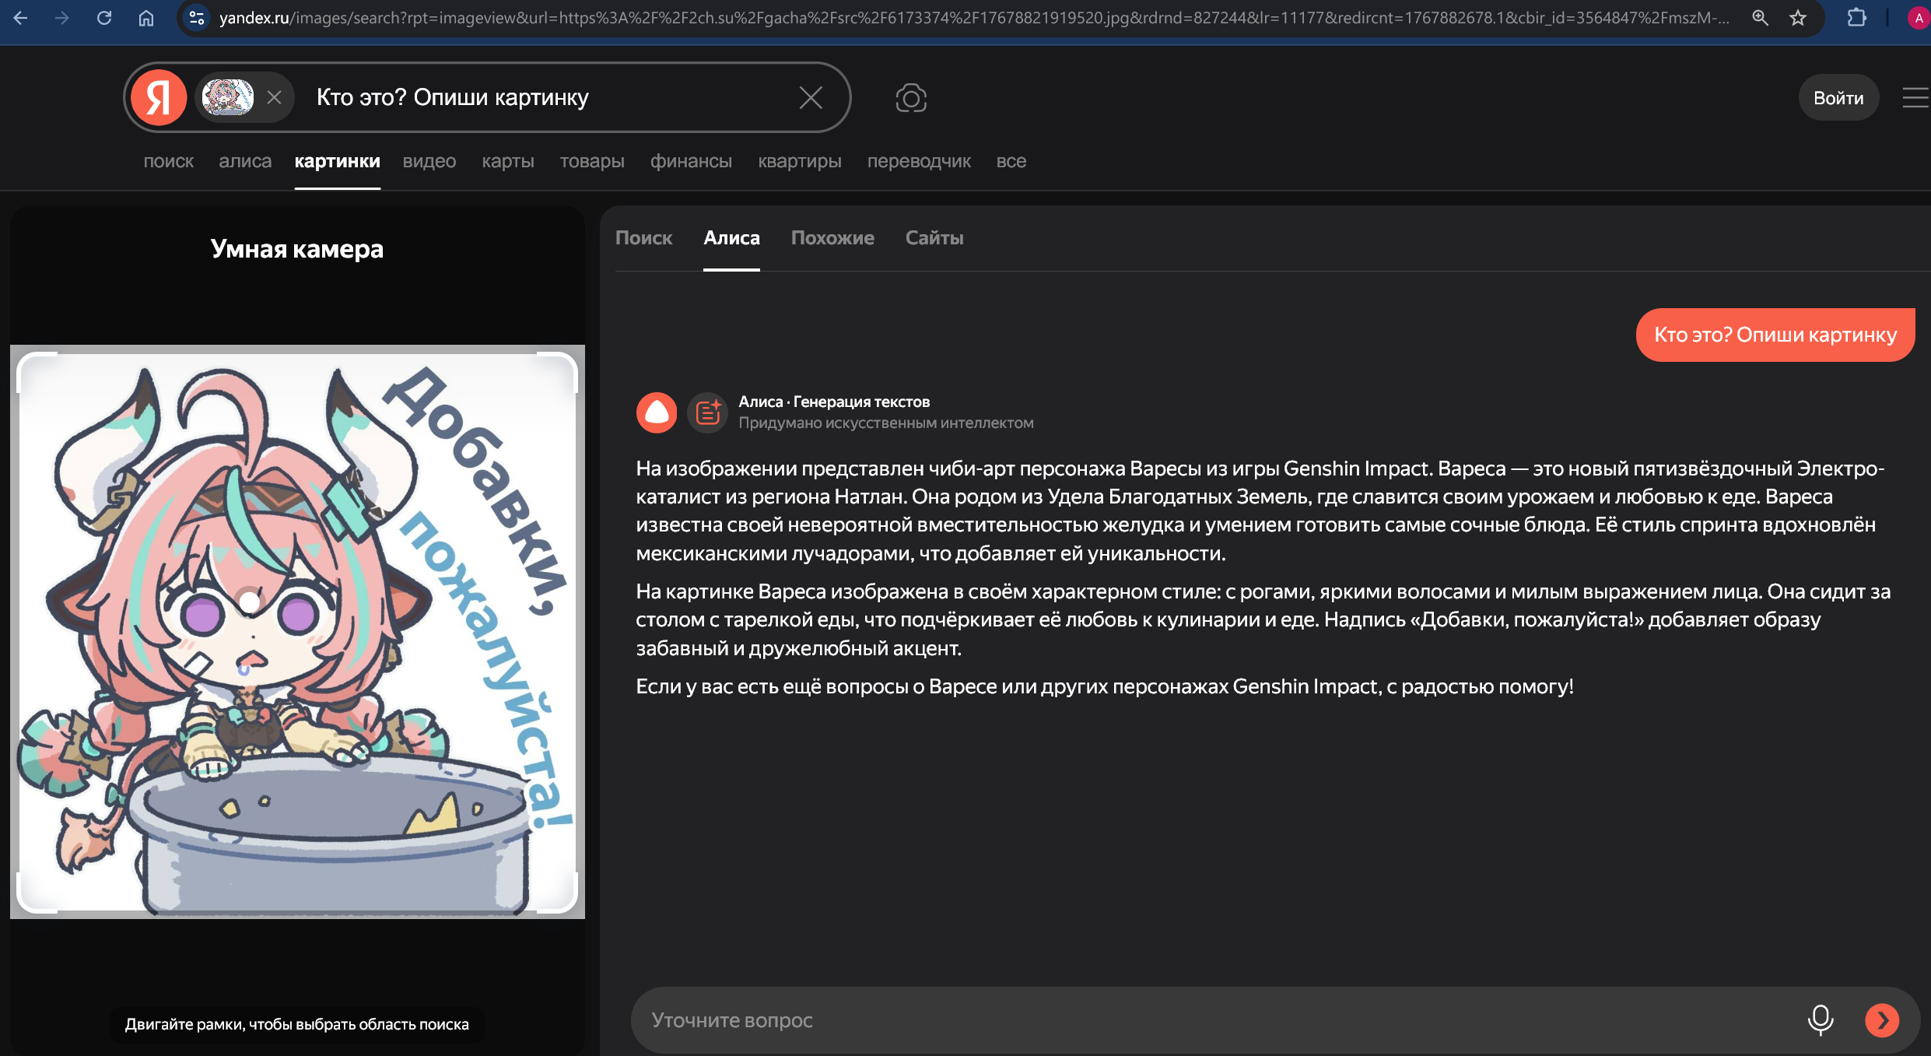Image resolution: width=1931 pixels, height=1056 pixels.
Task: Click the Войти login button
Action: point(1838,98)
